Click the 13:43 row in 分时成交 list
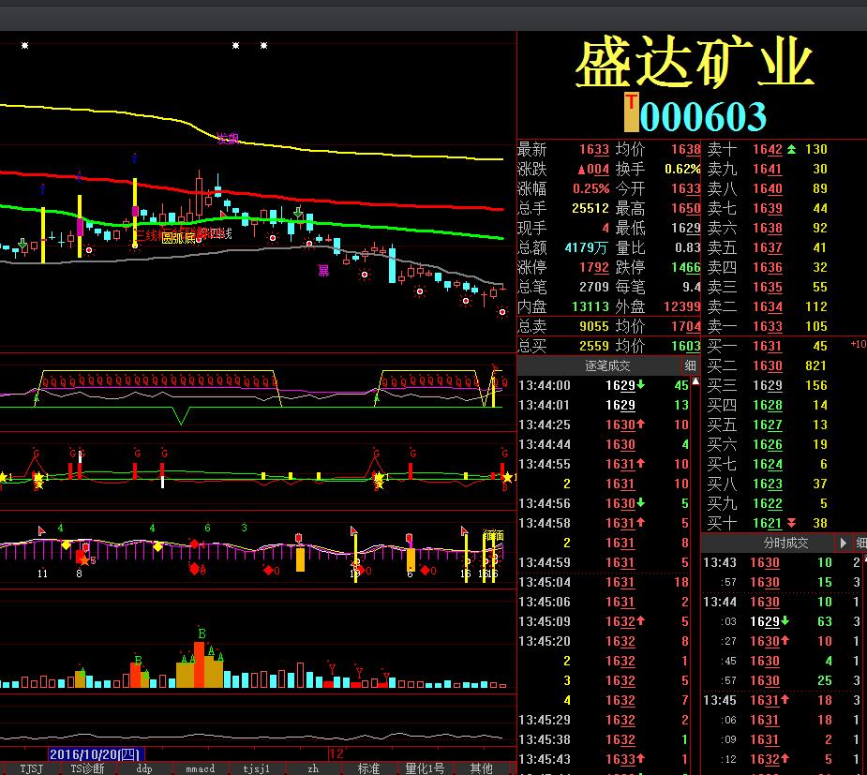867x775 pixels. (x=784, y=562)
